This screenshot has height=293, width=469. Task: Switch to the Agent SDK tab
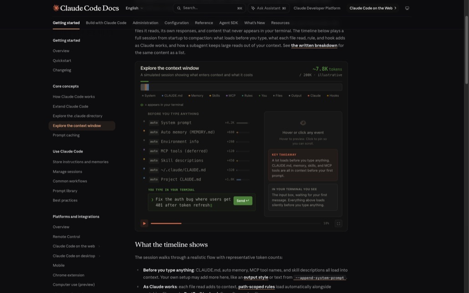[229, 23]
